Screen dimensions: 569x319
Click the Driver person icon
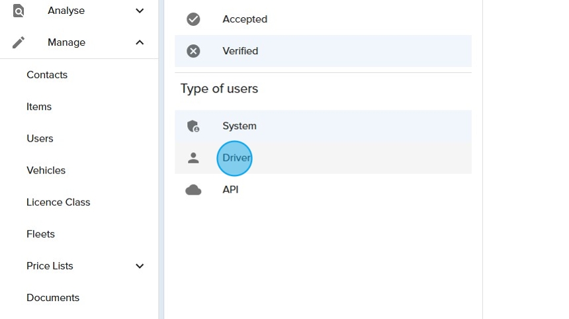coord(193,158)
